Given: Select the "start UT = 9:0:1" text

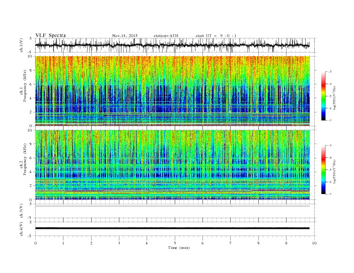Looking at the screenshot, I should coord(216,36).
